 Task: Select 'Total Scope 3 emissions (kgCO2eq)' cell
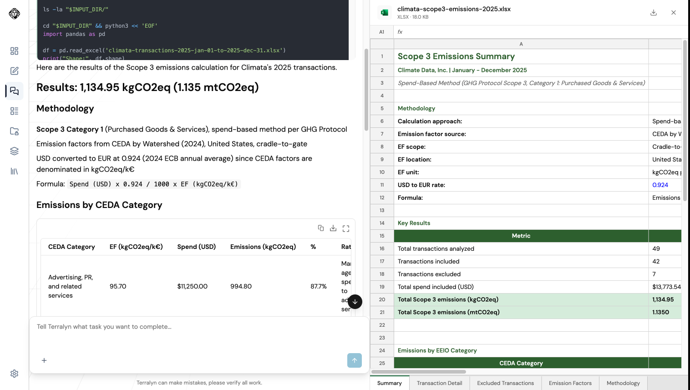[x=521, y=299]
